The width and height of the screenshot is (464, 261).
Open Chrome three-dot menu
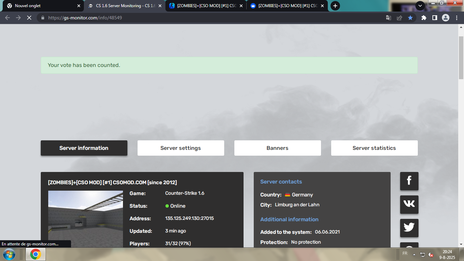457,18
